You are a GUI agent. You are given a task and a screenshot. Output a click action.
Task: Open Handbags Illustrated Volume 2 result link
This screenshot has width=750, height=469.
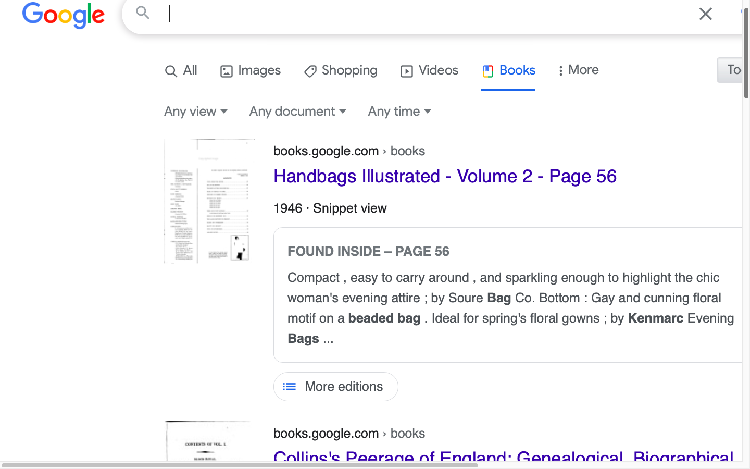point(445,177)
